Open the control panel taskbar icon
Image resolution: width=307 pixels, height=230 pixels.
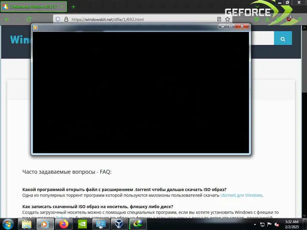pyautogui.click(x=101, y=224)
